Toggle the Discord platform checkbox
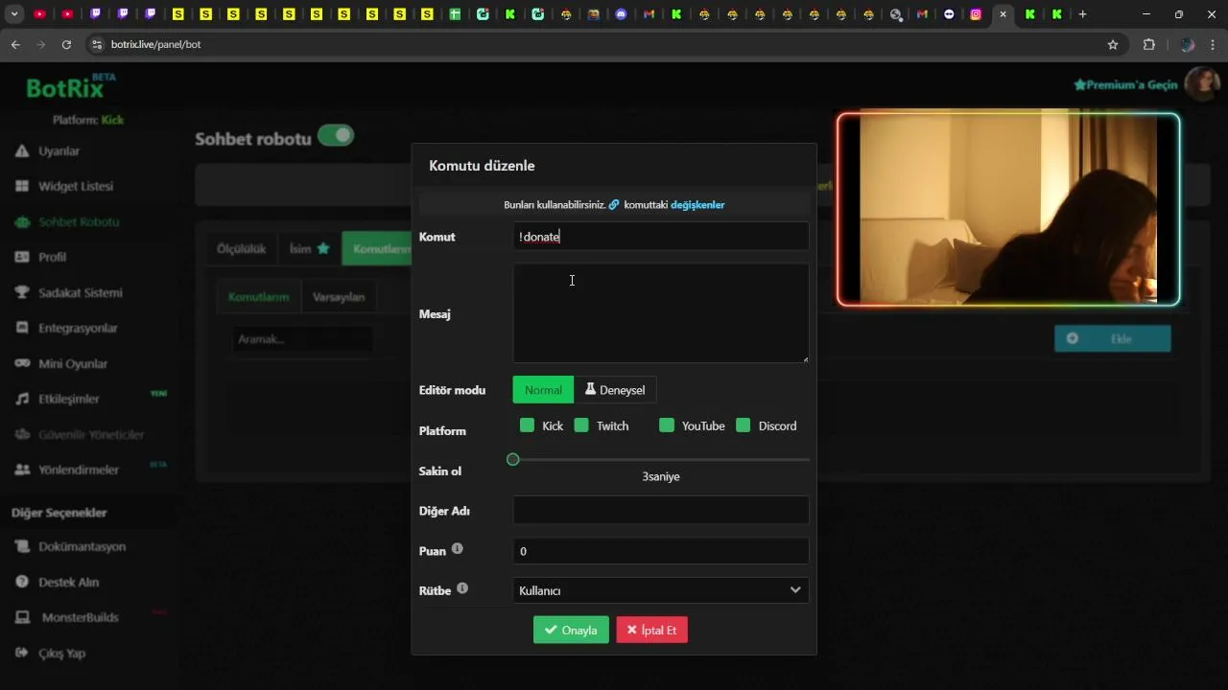Screen dimensions: 1228x690 click(x=744, y=425)
